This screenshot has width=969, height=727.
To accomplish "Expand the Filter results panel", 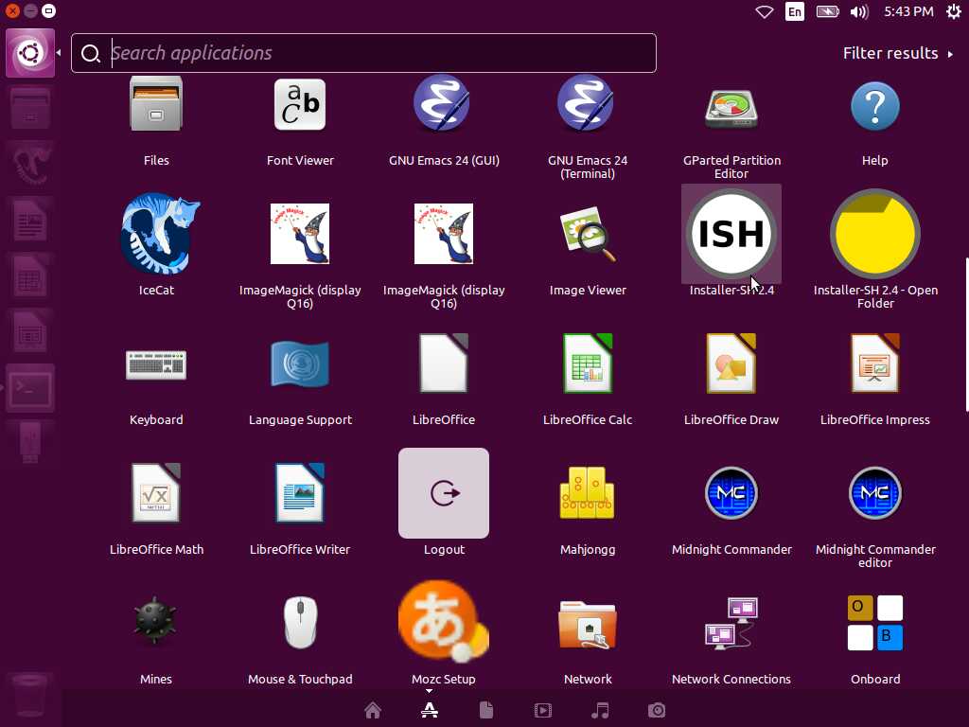I will click(897, 53).
